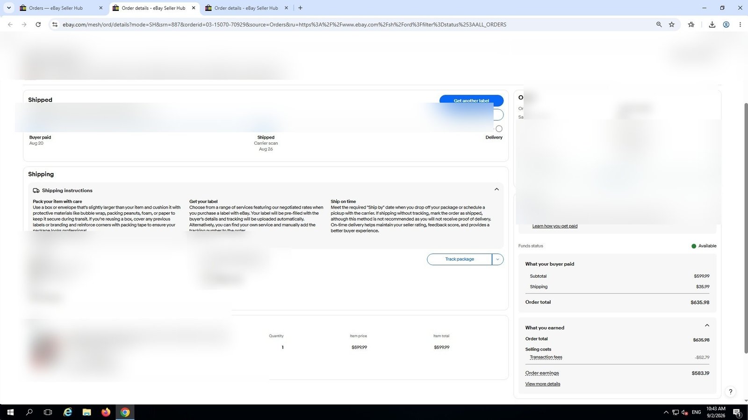Open the Chrome profile icon

[726, 24]
